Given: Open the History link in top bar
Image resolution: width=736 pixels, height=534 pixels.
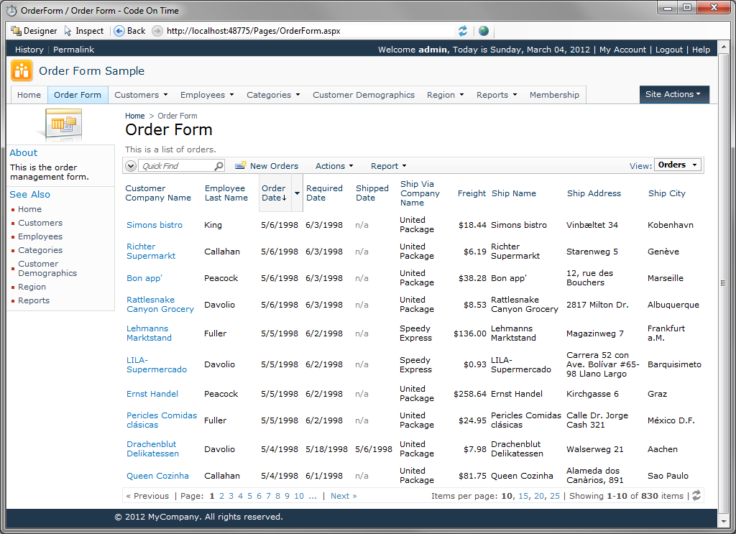Looking at the screenshot, I should coord(29,50).
